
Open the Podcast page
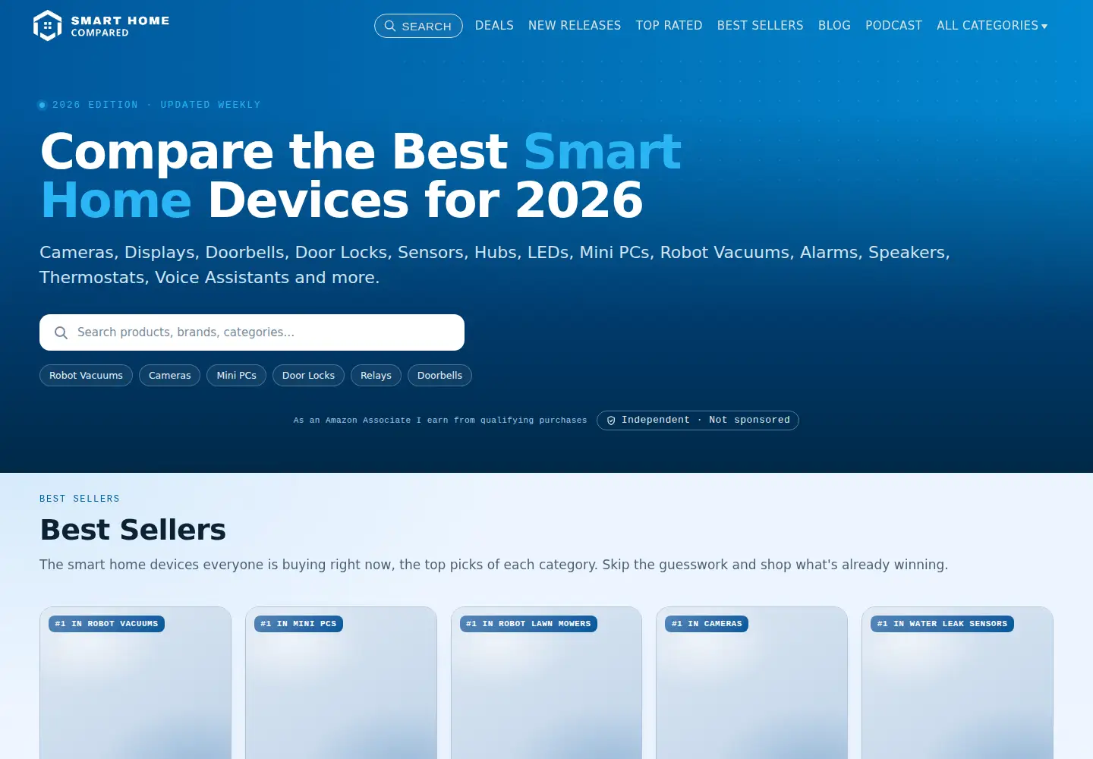(x=893, y=26)
